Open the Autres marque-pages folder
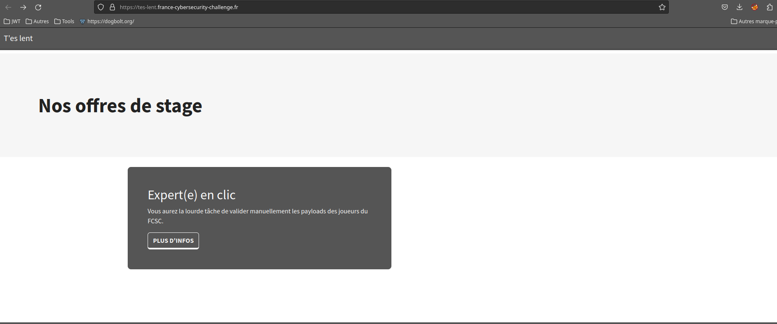The image size is (777, 324). [754, 21]
